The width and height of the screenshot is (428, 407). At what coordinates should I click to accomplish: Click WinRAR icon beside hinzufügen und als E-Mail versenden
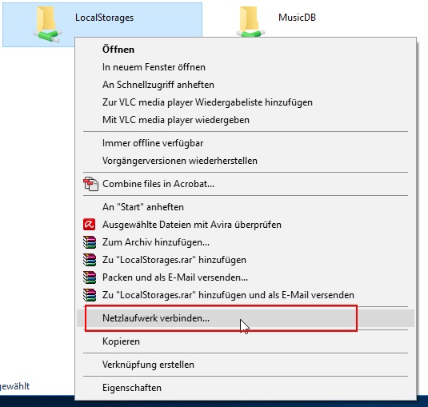pos(90,295)
